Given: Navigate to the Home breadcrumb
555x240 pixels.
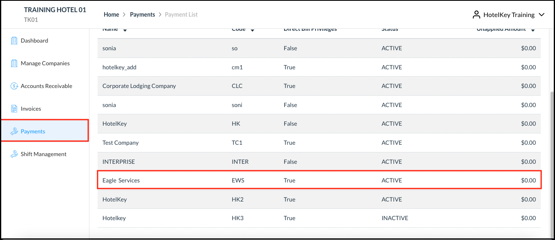Looking at the screenshot, I should click(x=111, y=14).
